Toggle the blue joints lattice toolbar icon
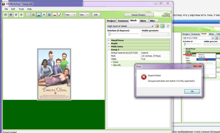This screenshot has height=133, width=220. (49, 15)
